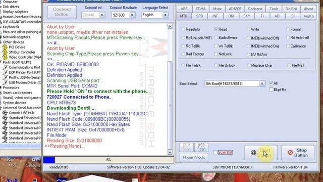This screenshot has height=182, width=323.
Task: Select the Rd TelBk option
Action: [183, 46]
